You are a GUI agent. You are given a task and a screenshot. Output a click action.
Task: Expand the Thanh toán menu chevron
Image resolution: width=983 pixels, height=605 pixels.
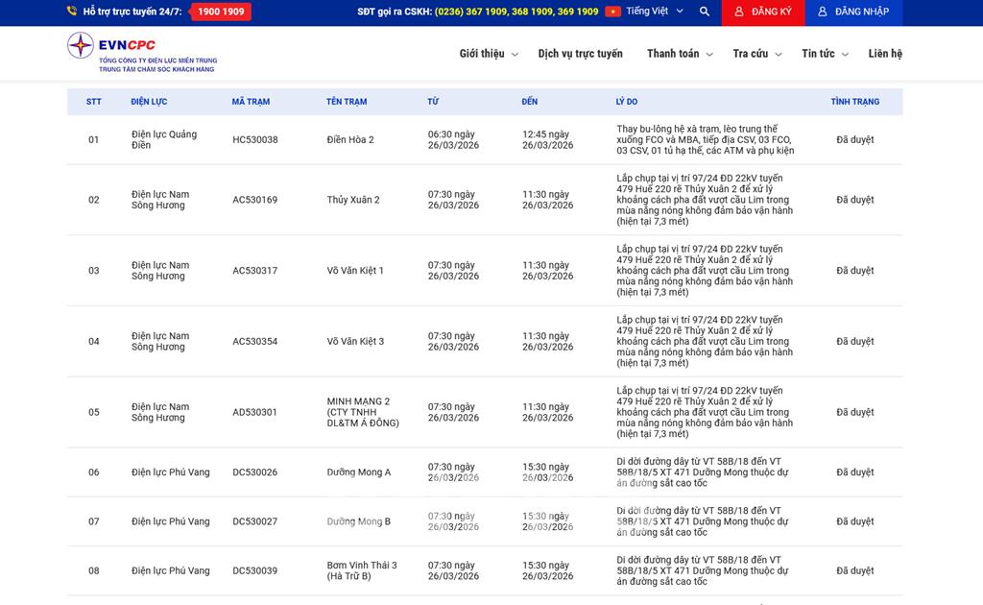click(709, 55)
